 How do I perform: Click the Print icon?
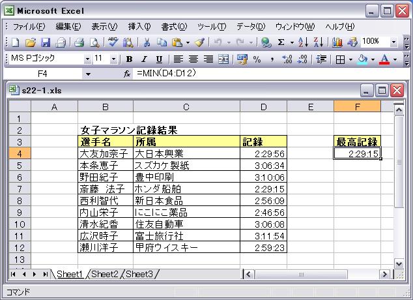pos(79,42)
